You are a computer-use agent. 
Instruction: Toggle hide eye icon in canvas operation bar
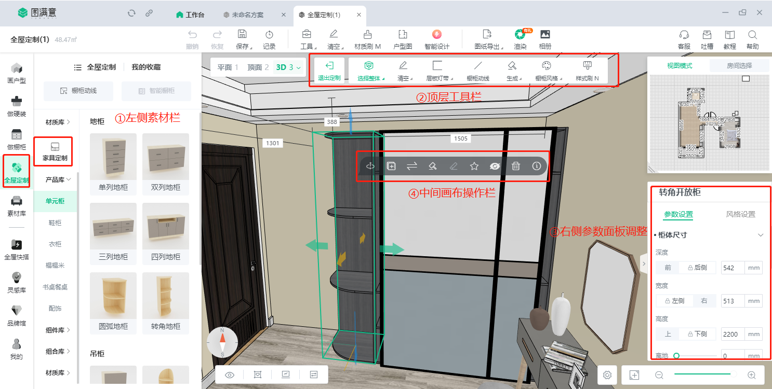click(495, 166)
